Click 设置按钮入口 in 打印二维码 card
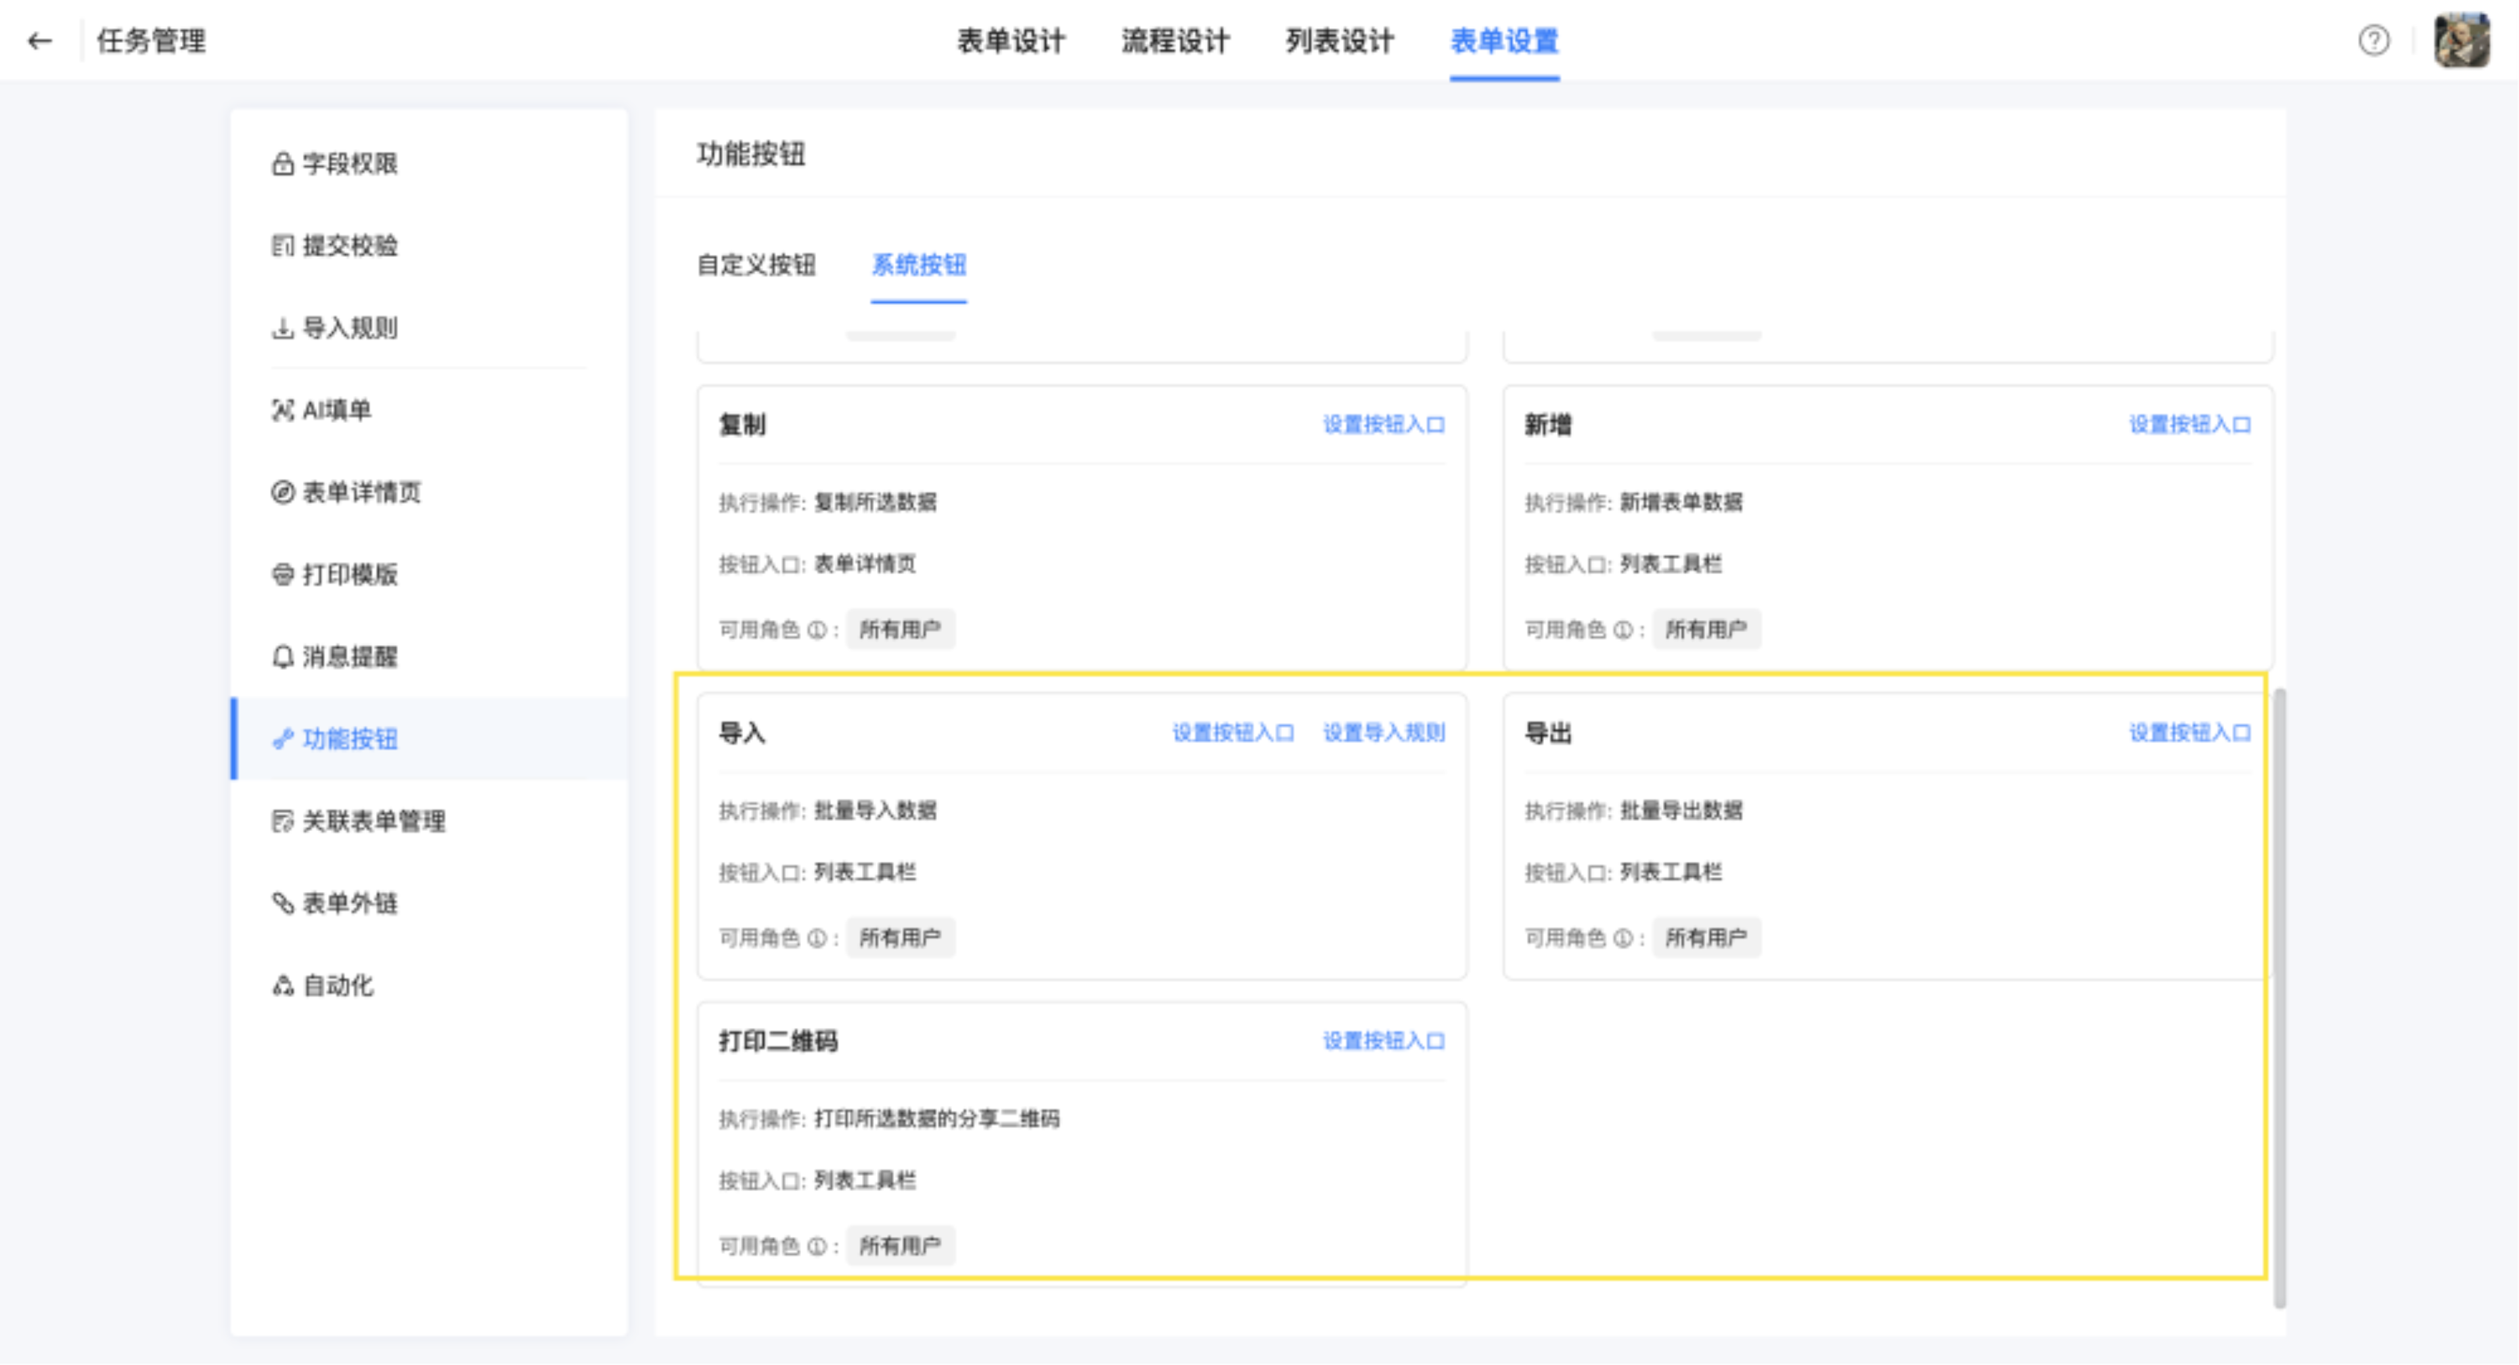2519x1365 pixels. click(x=1384, y=1041)
